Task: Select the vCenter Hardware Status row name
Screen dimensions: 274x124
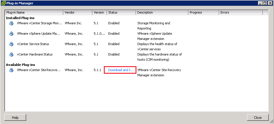Action: coord(35,54)
